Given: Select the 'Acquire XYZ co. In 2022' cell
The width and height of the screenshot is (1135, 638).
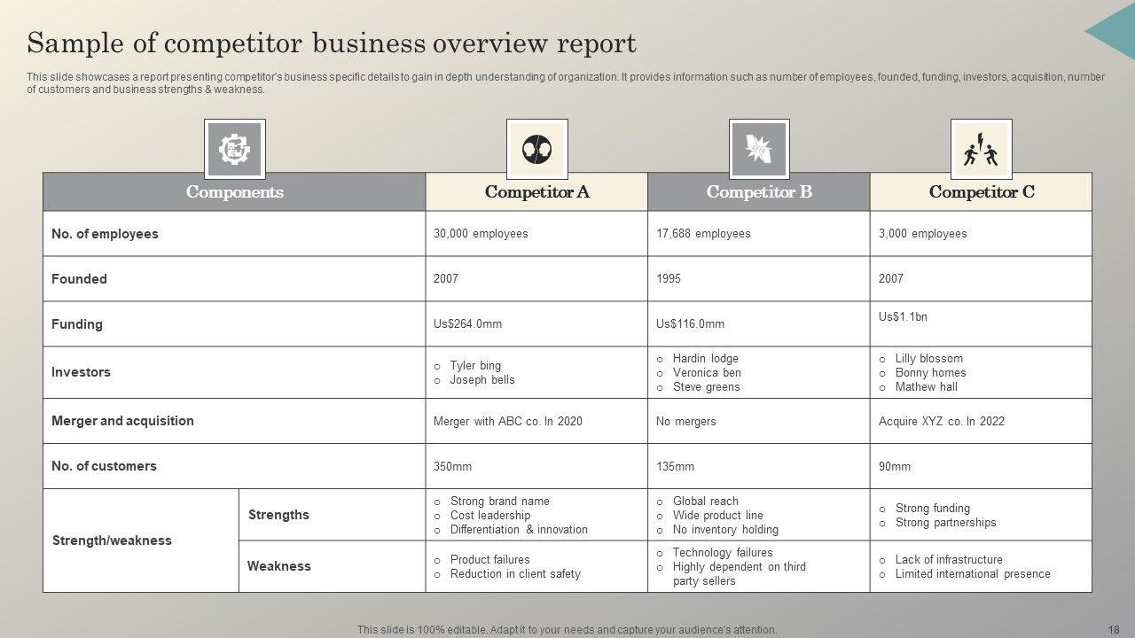Looking at the screenshot, I should point(941,422).
